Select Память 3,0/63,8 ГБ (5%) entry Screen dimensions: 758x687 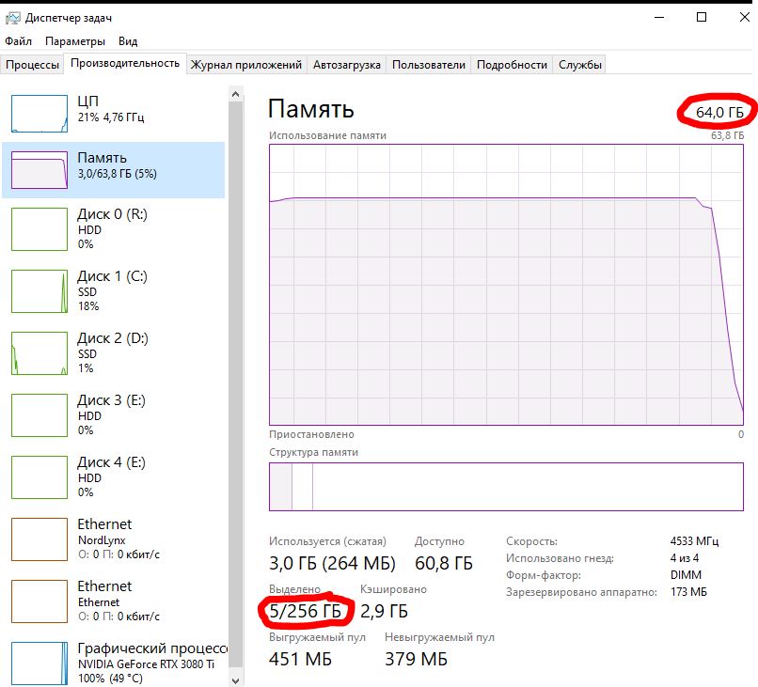pos(114,170)
